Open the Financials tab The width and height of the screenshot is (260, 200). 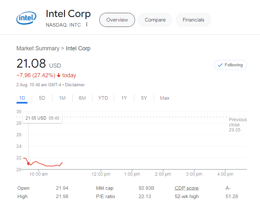coord(193,20)
